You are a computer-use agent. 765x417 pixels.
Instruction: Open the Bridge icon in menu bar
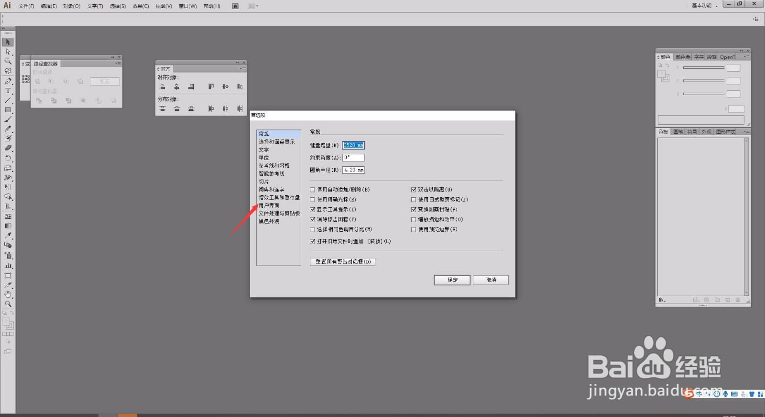click(235, 6)
